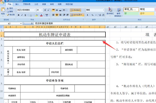Apply the 好 cell style
This screenshot has height=103, width=156.
tap(131, 13)
